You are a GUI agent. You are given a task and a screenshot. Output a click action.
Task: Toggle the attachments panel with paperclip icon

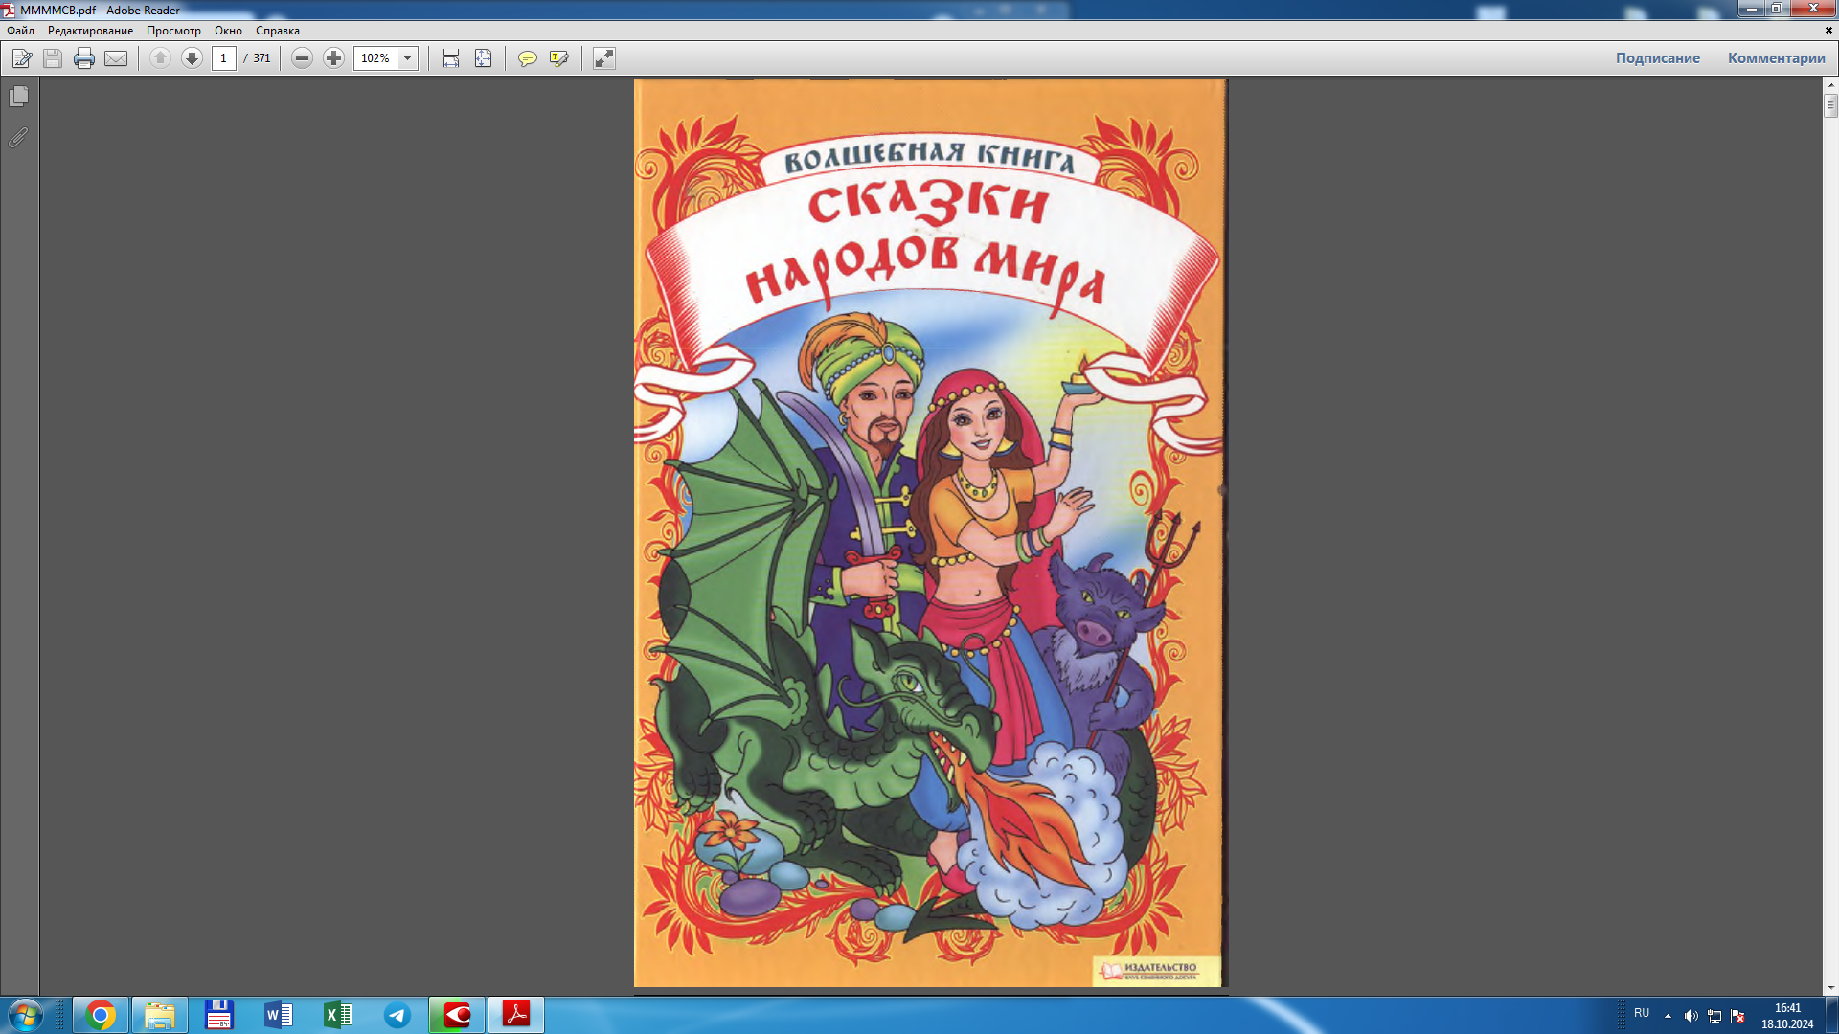[x=15, y=137]
